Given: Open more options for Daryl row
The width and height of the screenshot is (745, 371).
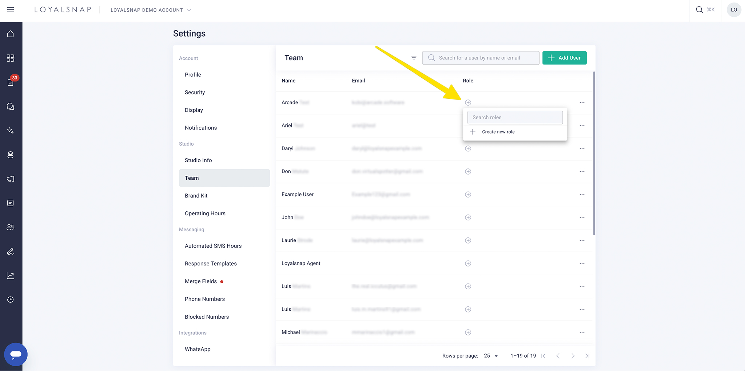Looking at the screenshot, I should (582, 148).
